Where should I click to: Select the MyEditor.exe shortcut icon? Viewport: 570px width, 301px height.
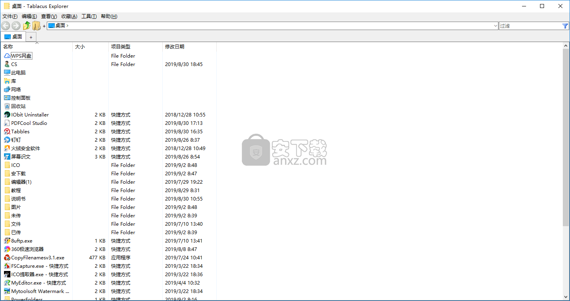[7, 283]
